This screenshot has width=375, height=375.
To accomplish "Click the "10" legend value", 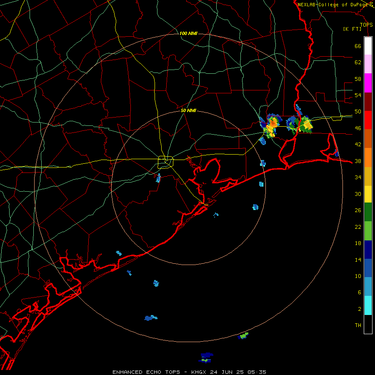I will (x=358, y=276).
